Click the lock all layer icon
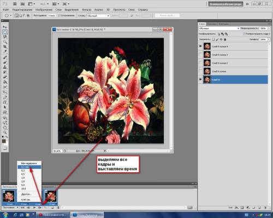The height and width of the screenshot is (218, 273). [225, 39]
